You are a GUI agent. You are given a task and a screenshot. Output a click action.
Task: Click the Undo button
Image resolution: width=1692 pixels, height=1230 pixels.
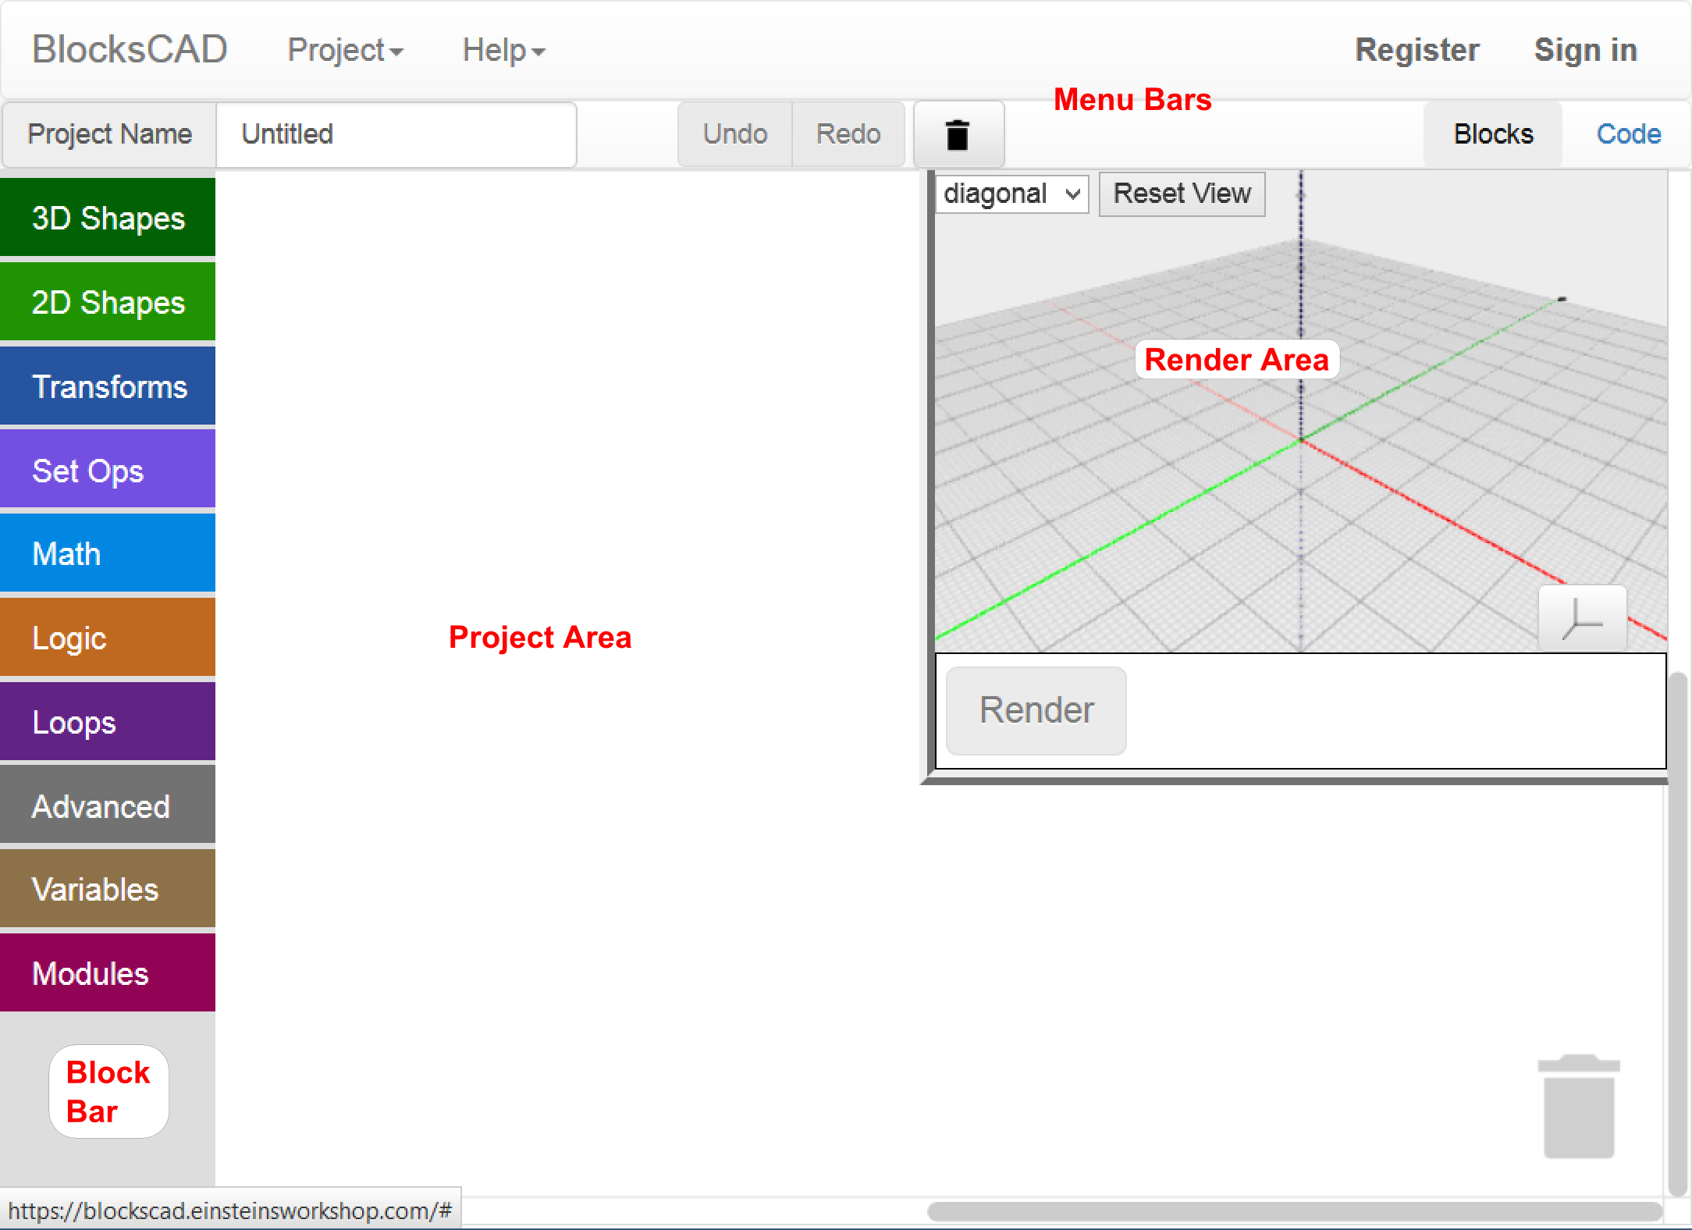click(735, 134)
